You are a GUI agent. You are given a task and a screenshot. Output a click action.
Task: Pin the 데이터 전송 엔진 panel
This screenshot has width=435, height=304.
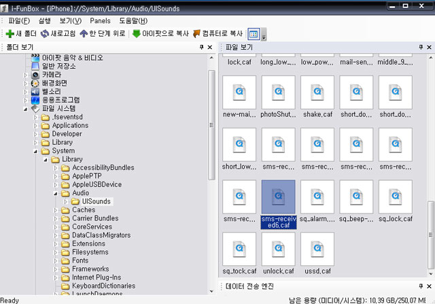pos(421,286)
